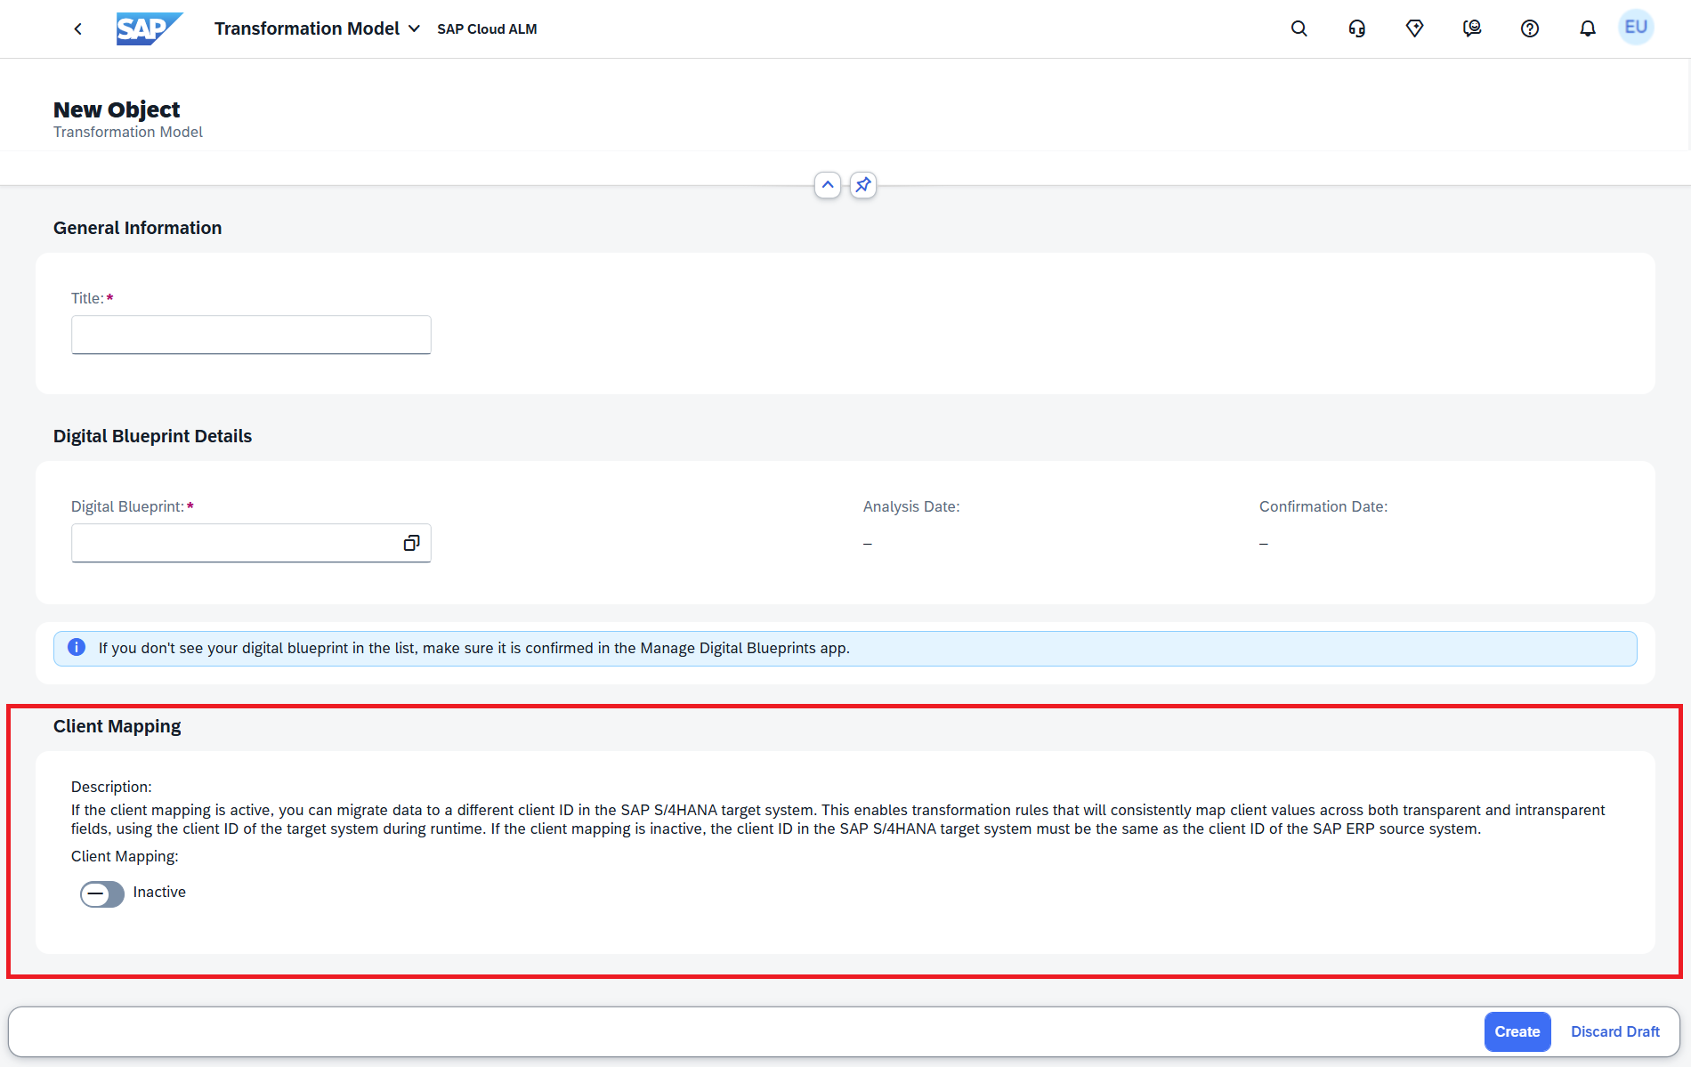Click the SAP logo
The width and height of the screenshot is (1691, 1067).
click(149, 29)
